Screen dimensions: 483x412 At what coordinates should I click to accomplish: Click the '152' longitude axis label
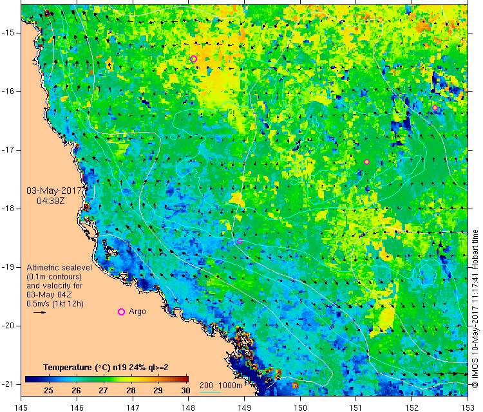click(x=412, y=407)
